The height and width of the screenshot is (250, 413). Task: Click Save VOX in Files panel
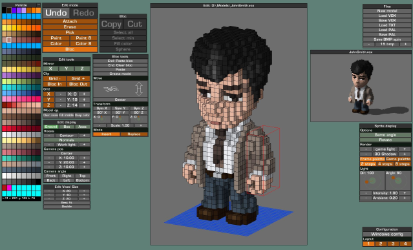[x=387, y=20]
